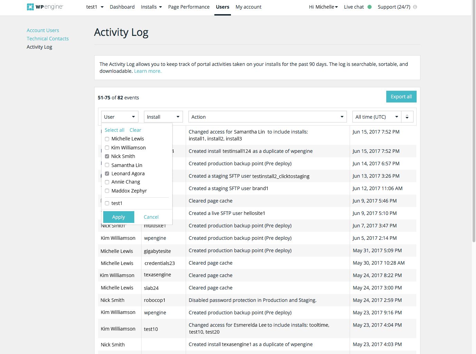Click the 'Disabled password protection in Production and Staging.' entry
Screen dimensions: 476x354
tap(253, 300)
